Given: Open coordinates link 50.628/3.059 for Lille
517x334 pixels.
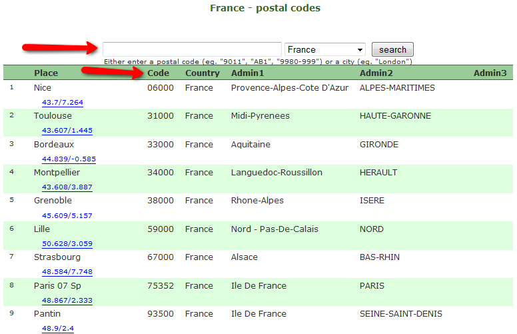Looking at the screenshot, I should [x=67, y=243].
